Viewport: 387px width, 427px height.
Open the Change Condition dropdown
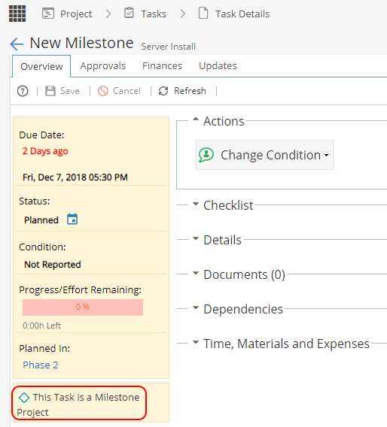pos(264,155)
